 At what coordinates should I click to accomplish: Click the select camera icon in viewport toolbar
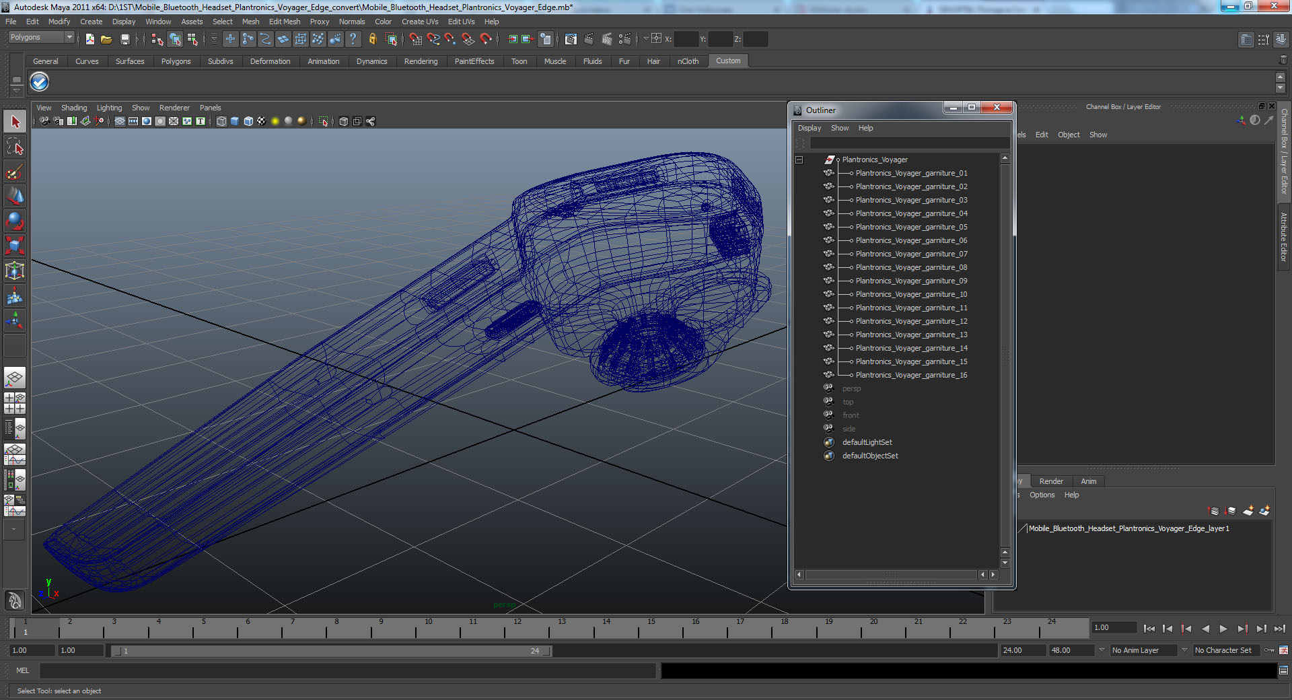point(44,121)
